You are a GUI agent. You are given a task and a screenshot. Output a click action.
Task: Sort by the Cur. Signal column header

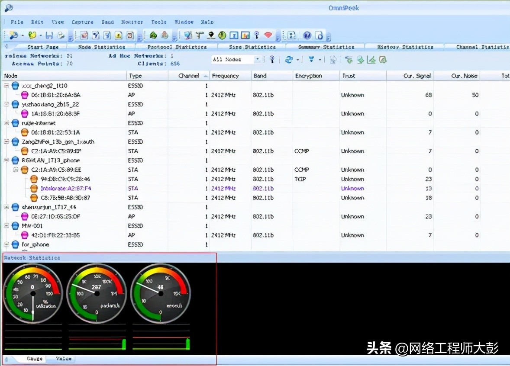pos(417,76)
